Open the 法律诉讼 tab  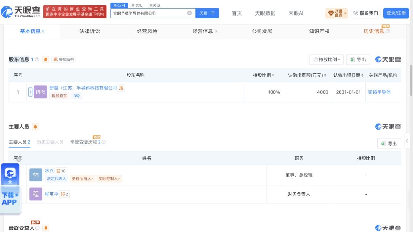[x=90, y=31]
